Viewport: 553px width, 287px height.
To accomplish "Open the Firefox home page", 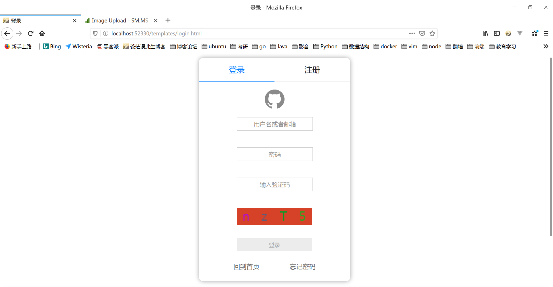I will (x=42, y=33).
